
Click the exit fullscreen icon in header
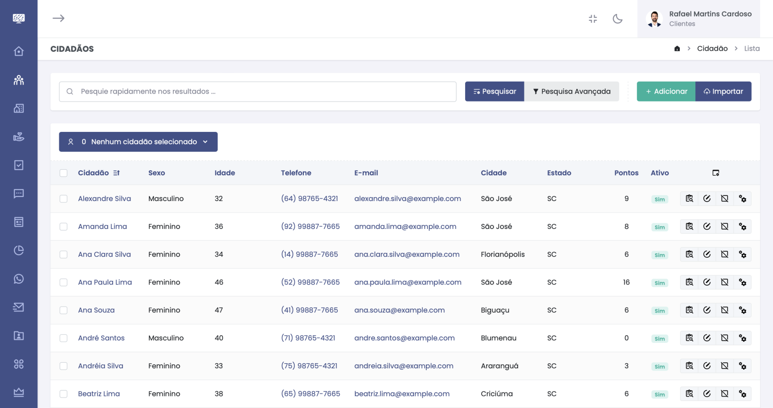(593, 19)
